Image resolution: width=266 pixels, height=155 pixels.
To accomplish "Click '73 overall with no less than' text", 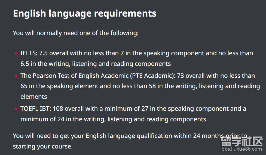I will tap(216, 76).
